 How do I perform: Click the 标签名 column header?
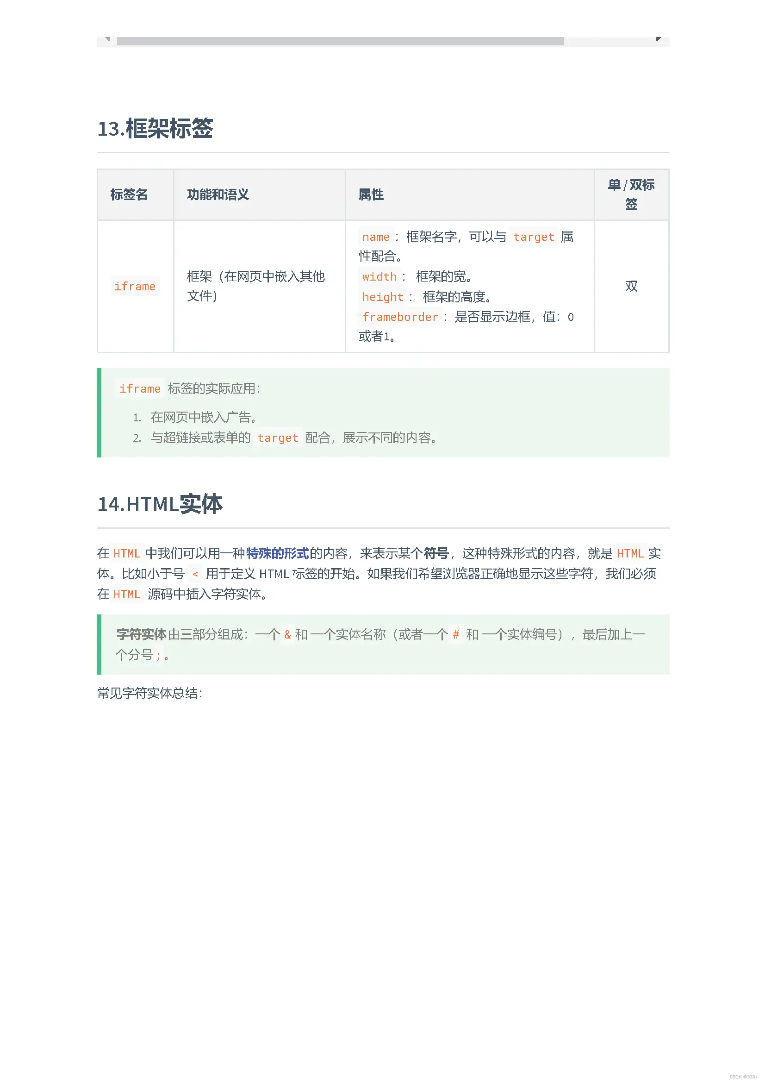pyautogui.click(x=129, y=195)
